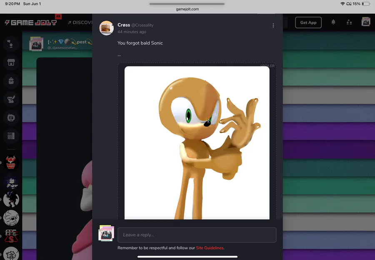Open the handheld device icon in sidebar
Screen dimensions: 375x260
click(11, 118)
